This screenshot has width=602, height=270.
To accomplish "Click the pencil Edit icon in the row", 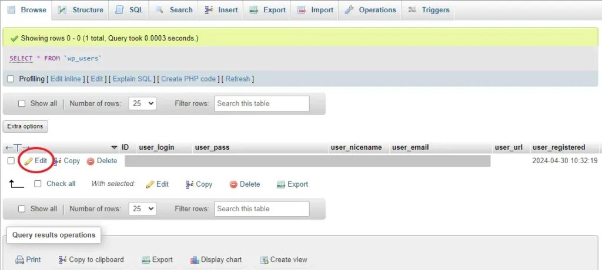I will pos(28,161).
